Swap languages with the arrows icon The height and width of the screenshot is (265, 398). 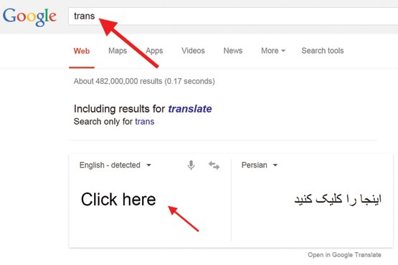214,165
